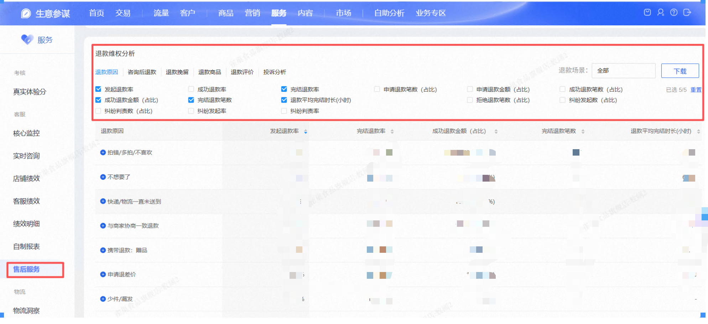
Task: Check 申请退款笔数 (占比) checkbox
Action: [377, 89]
